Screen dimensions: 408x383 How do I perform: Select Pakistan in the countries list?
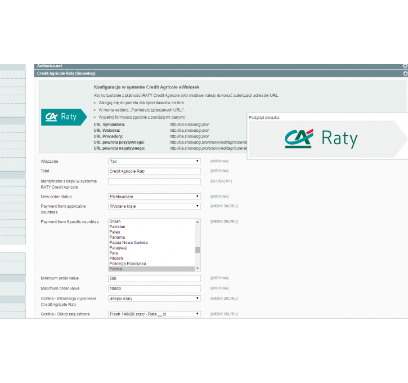(151, 227)
